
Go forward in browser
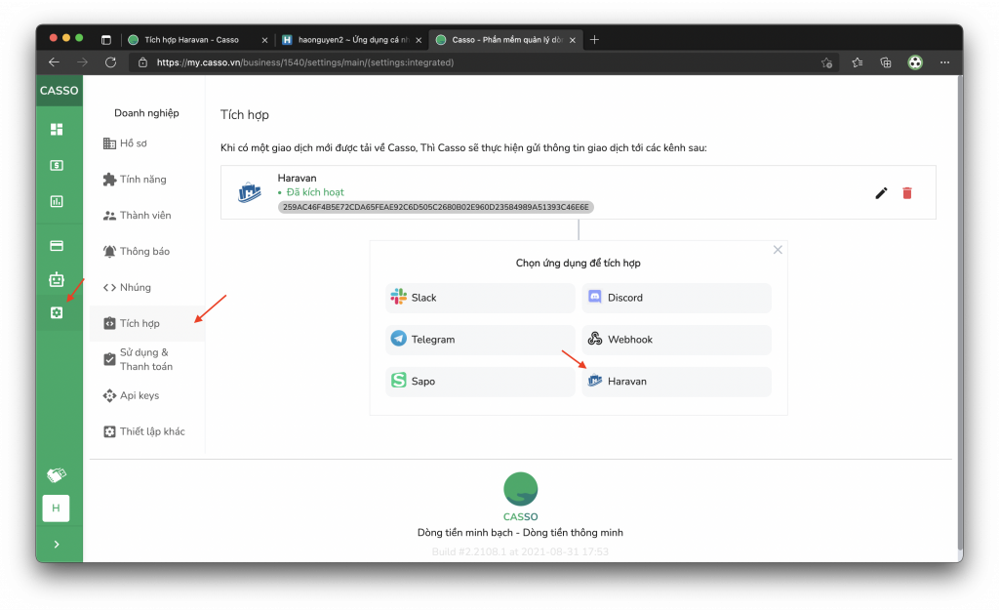pos(82,62)
